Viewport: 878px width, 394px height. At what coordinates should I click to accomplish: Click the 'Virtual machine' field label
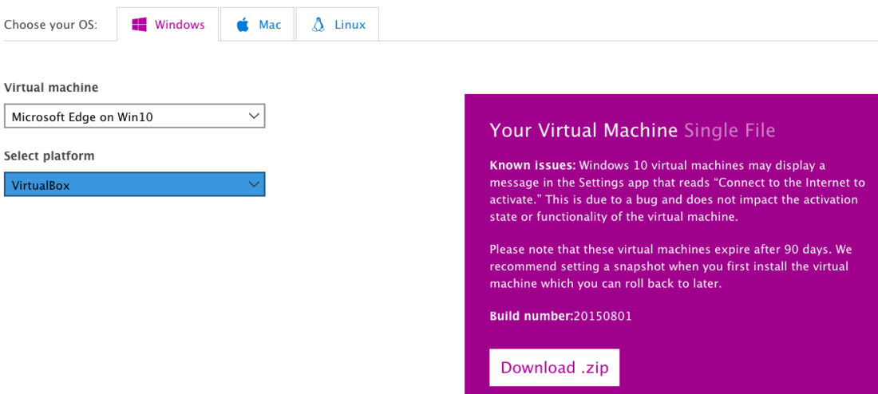point(51,87)
